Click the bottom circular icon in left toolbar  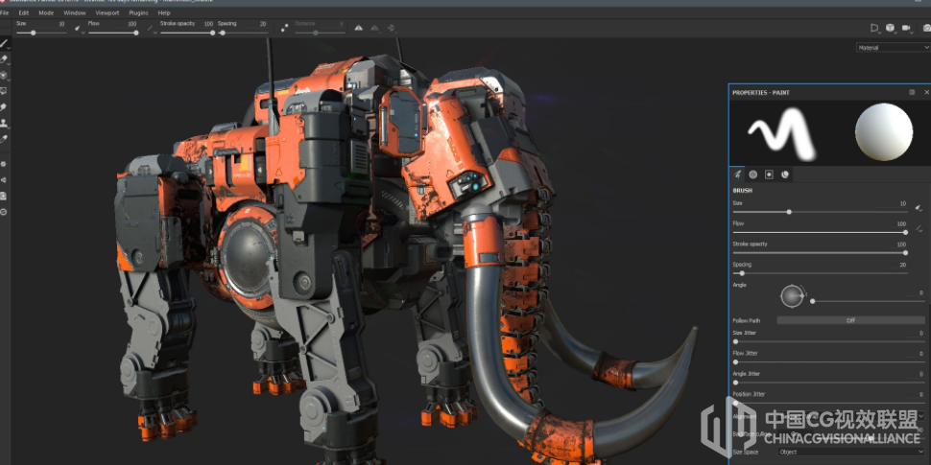click(x=4, y=212)
